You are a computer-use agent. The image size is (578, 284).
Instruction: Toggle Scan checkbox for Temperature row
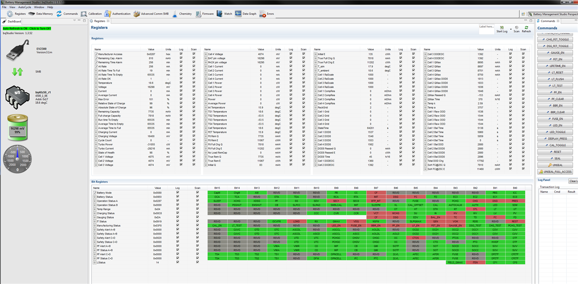click(x=194, y=83)
